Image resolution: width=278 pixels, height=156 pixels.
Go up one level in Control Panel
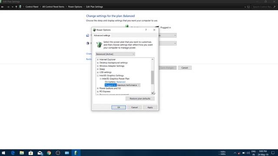pyautogui.click(x=16, y=7)
